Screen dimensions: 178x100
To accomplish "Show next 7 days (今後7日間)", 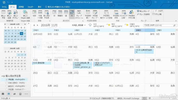I will (x=40, y=15).
